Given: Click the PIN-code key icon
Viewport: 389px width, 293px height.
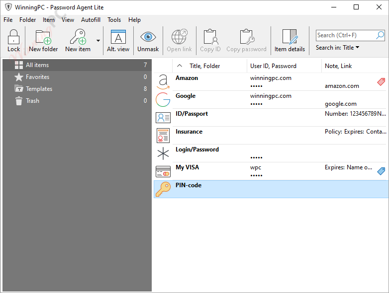Looking at the screenshot, I should tap(163, 189).
